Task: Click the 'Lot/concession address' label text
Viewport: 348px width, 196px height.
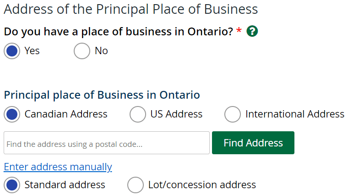Action: tap(202, 185)
